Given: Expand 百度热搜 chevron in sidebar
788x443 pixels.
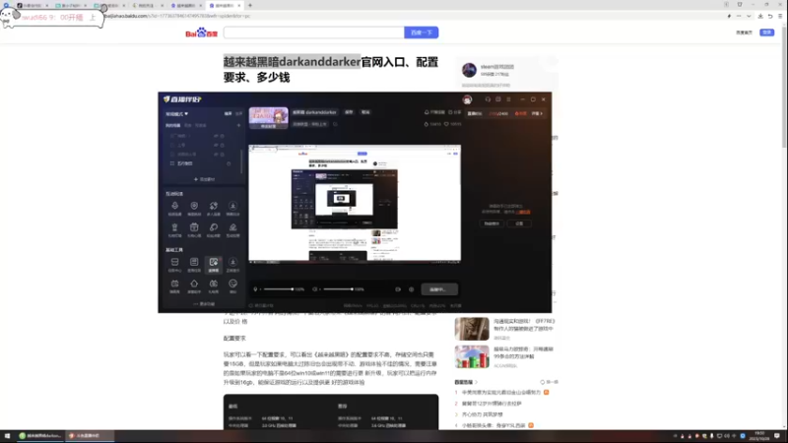Looking at the screenshot, I should tap(476, 382).
